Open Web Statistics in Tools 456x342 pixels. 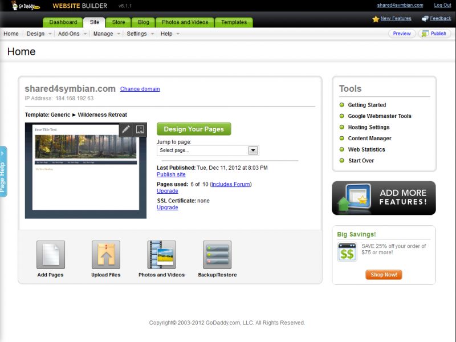click(367, 149)
